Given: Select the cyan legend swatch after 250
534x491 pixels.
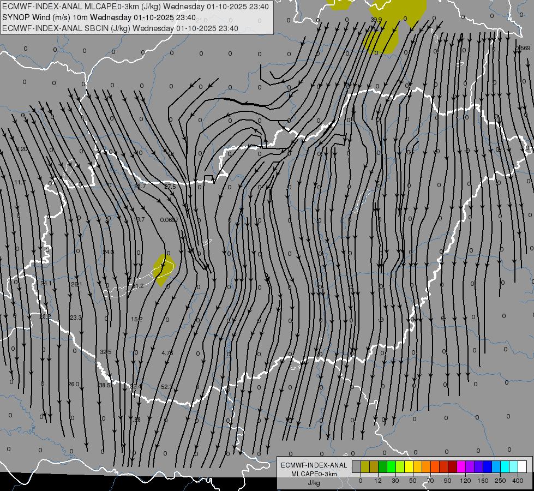Looking at the screenshot, I should click(x=505, y=466).
